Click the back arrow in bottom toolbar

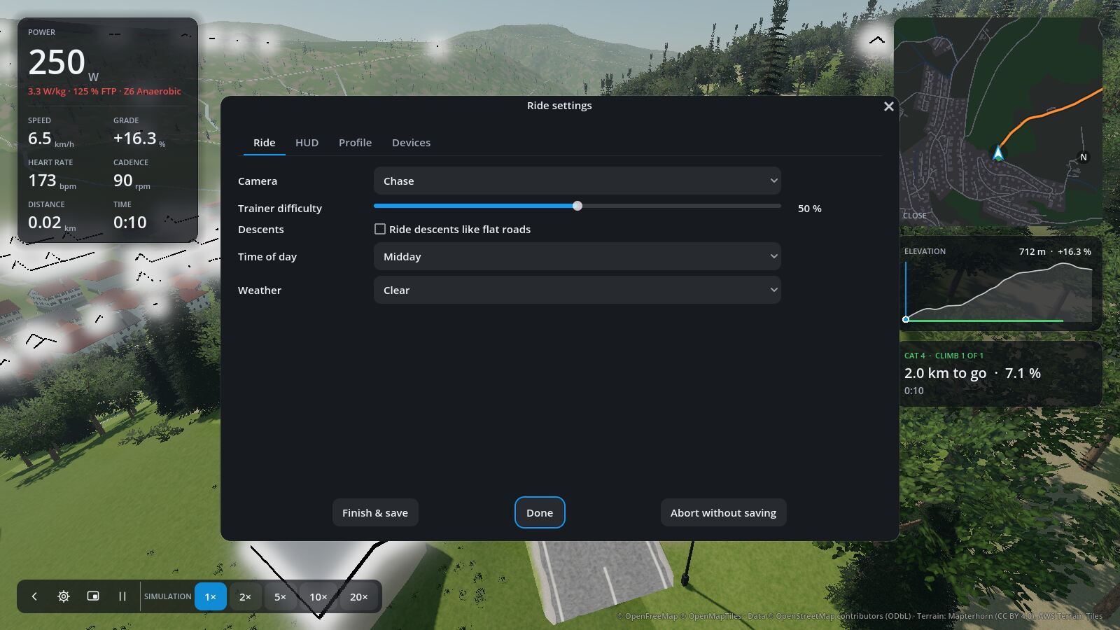[x=34, y=596]
